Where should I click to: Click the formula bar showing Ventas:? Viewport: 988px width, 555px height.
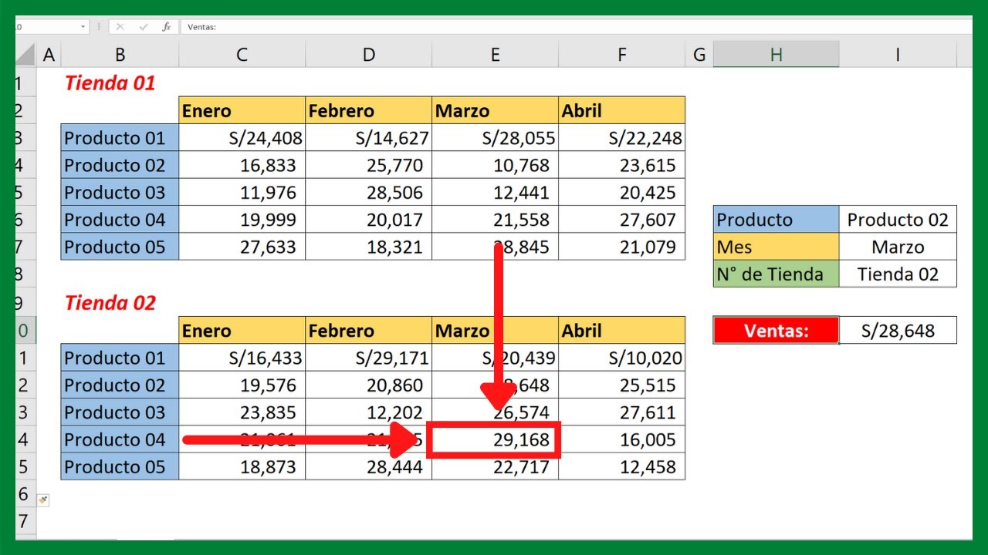(577, 26)
